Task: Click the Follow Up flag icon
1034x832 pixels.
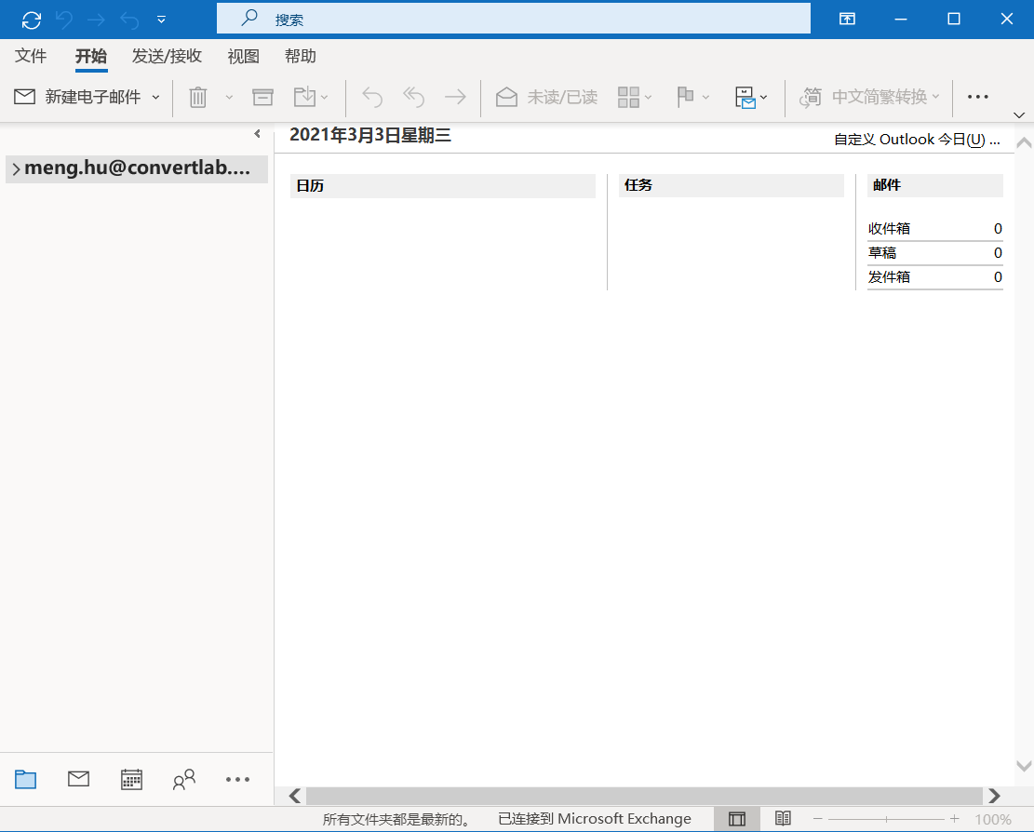Action: pyautogui.click(x=685, y=97)
